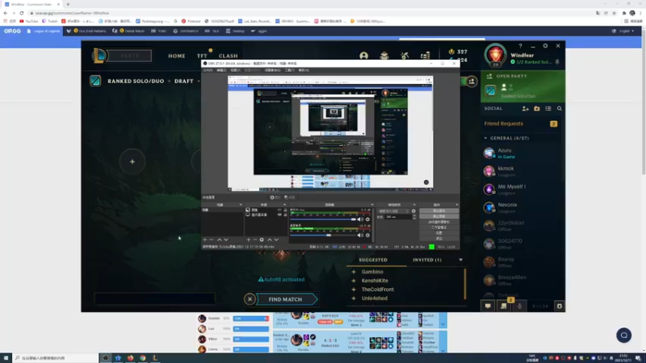Viewport: 646px width, 363px height.
Task: Click the X cancel lobby button
Action: click(x=250, y=299)
